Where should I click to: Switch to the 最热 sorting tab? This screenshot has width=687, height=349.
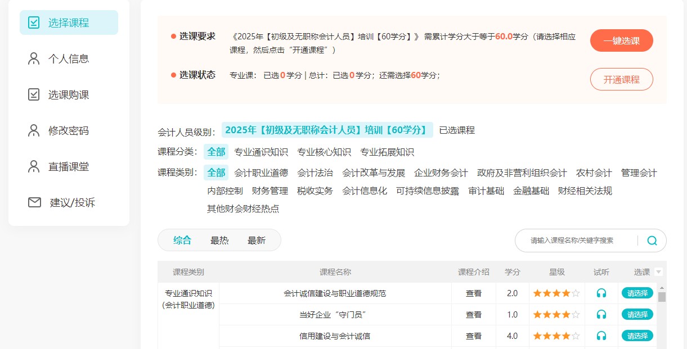click(219, 241)
